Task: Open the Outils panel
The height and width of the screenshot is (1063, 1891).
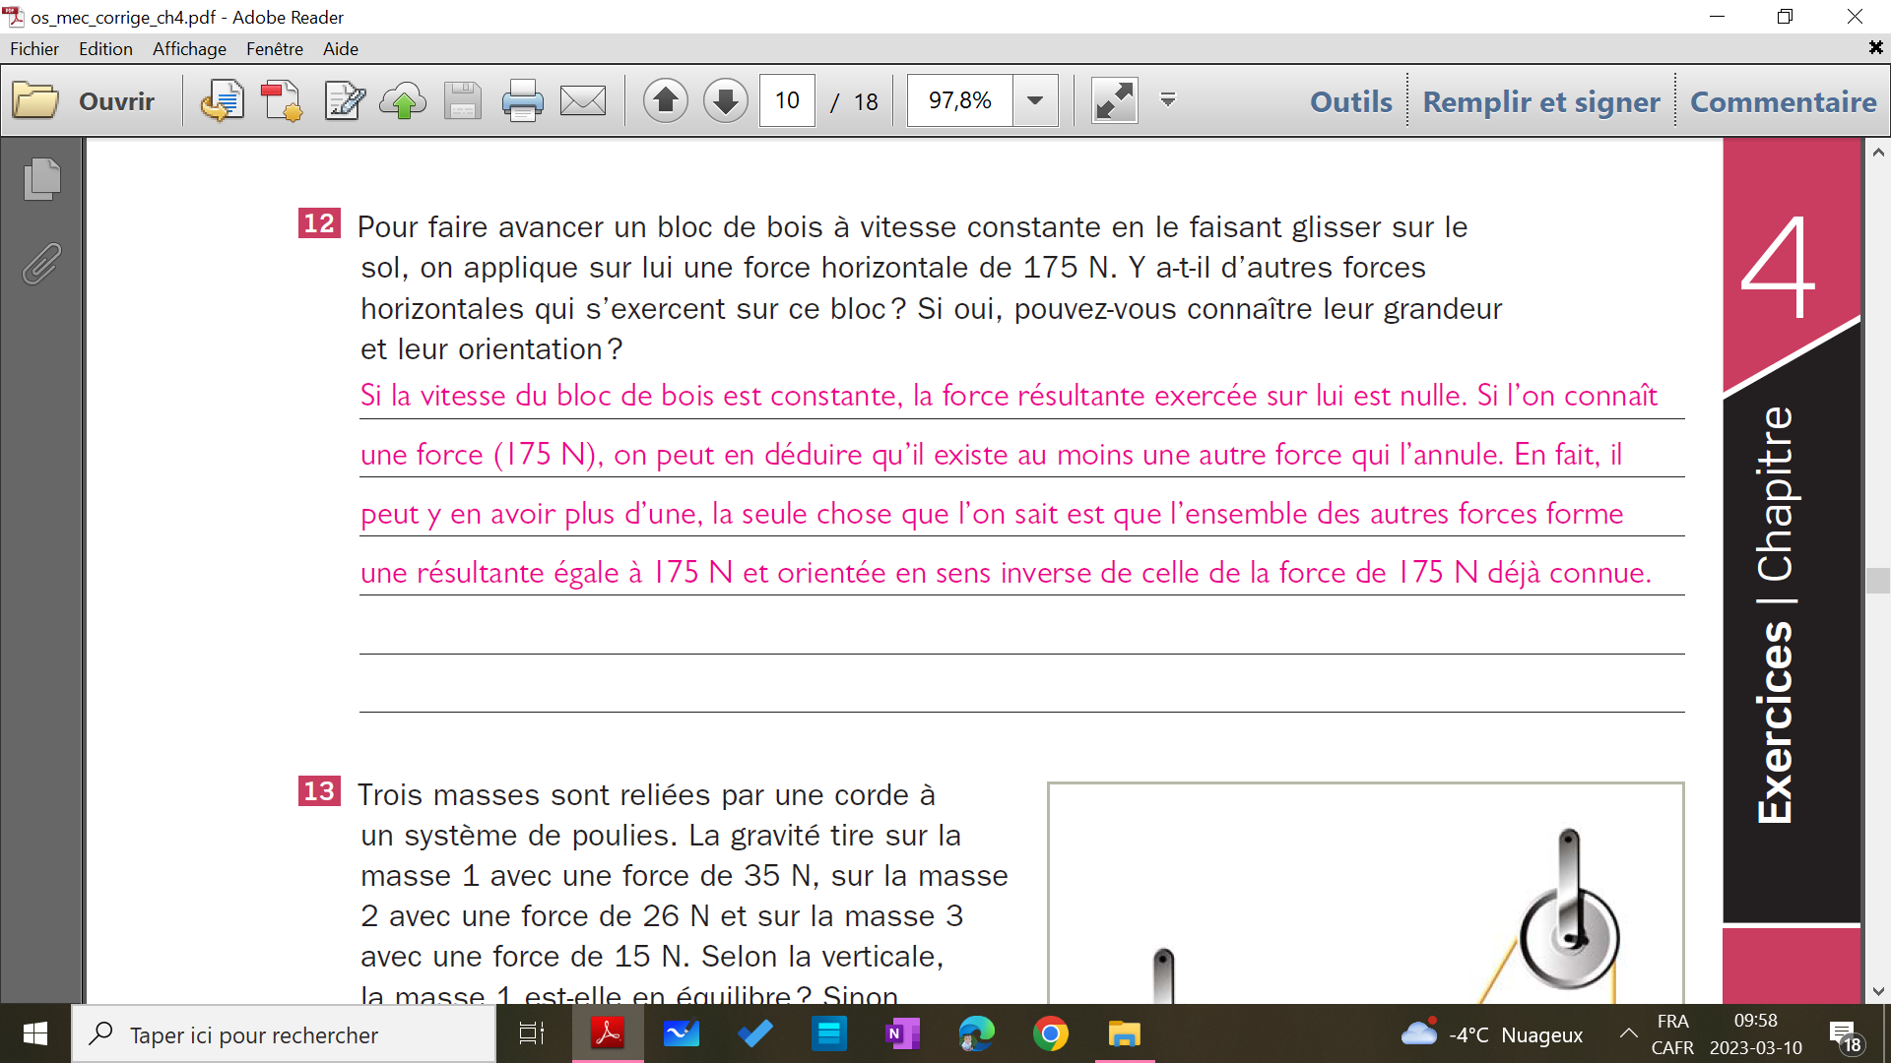Action: (x=1349, y=101)
